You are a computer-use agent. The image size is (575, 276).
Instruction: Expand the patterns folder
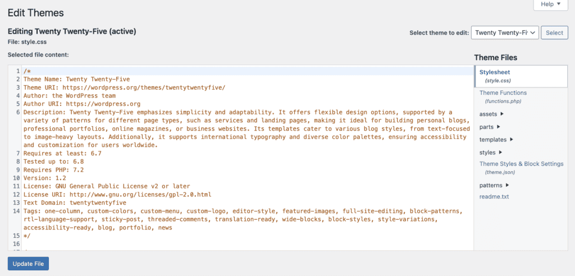tap(494, 185)
